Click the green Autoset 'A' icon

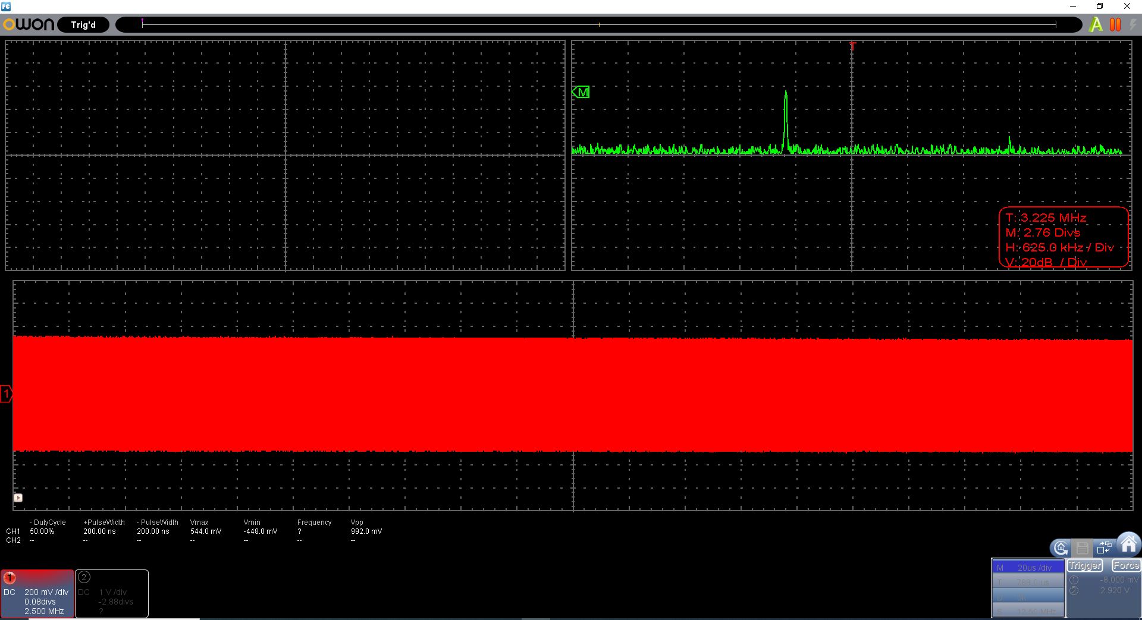point(1095,25)
